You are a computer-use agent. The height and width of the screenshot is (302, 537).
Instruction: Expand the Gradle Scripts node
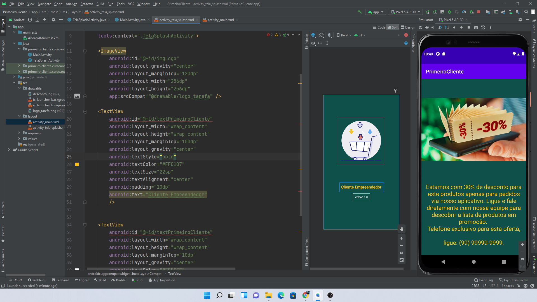[x=9, y=150]
